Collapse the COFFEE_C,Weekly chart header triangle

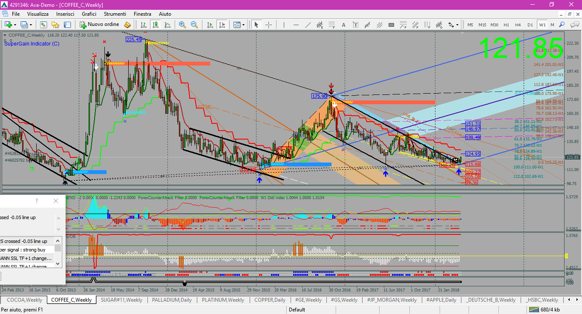tap(5, 35)
